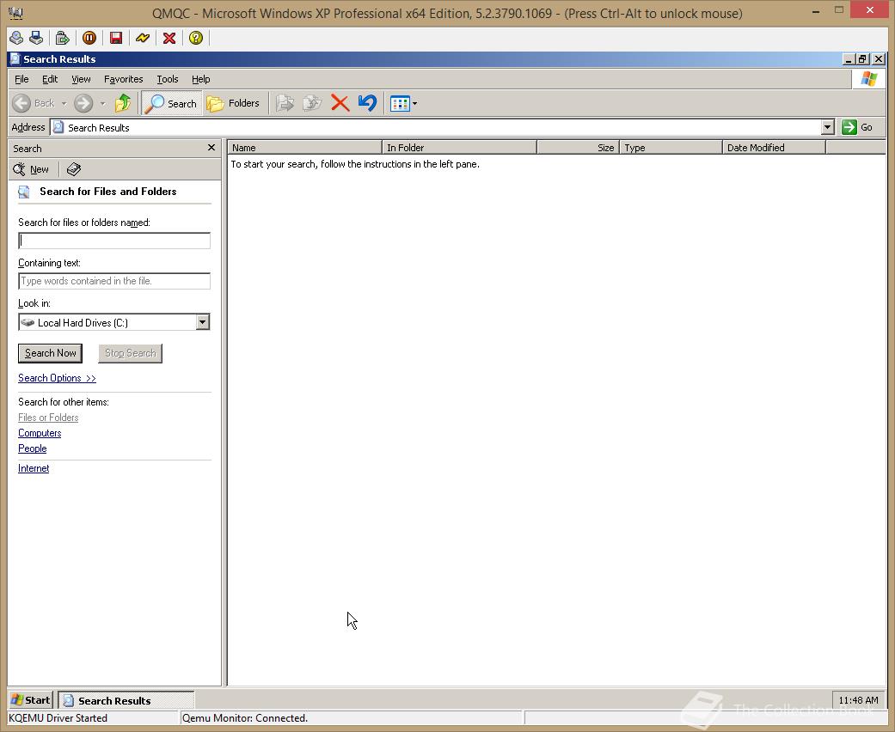Image resolution: width=895 pixels, height=732 pixels.
Task: Sort by the Type column header
Action: (x=671, y=148)
